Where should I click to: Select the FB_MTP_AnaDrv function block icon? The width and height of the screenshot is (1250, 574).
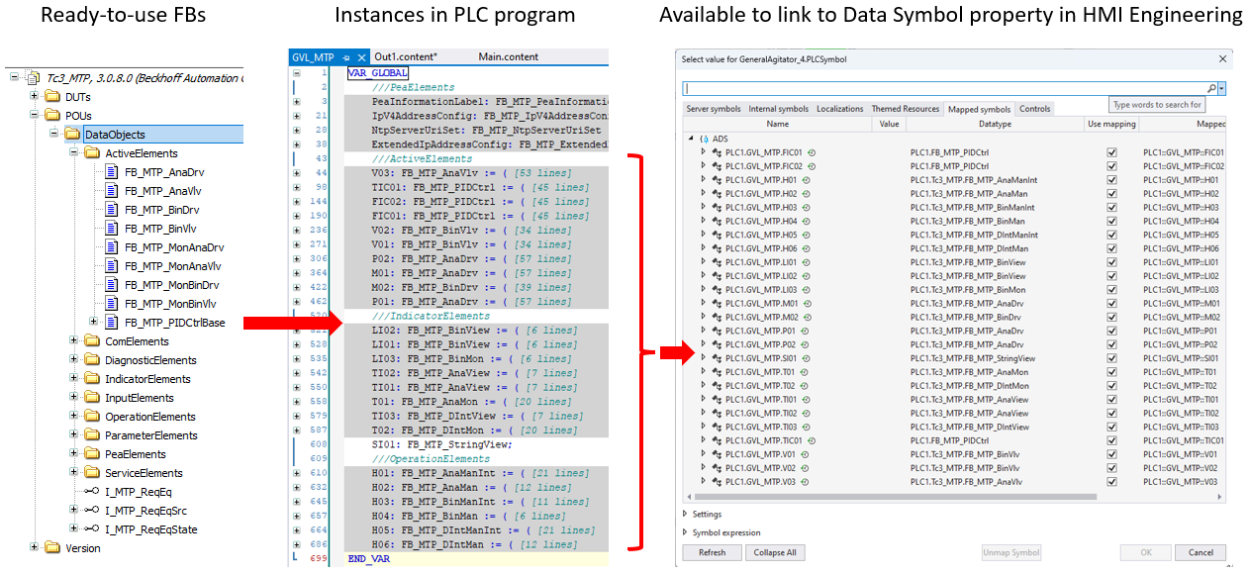tap(111, 171)
